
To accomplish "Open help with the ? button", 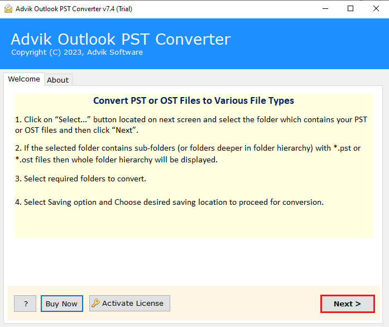I will (x=25, y=304).
